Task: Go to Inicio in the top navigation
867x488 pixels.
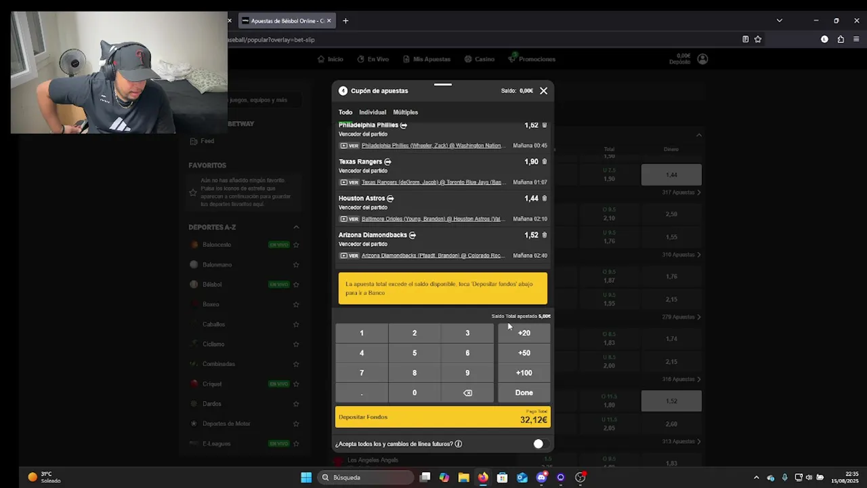Action: [331, 59]
